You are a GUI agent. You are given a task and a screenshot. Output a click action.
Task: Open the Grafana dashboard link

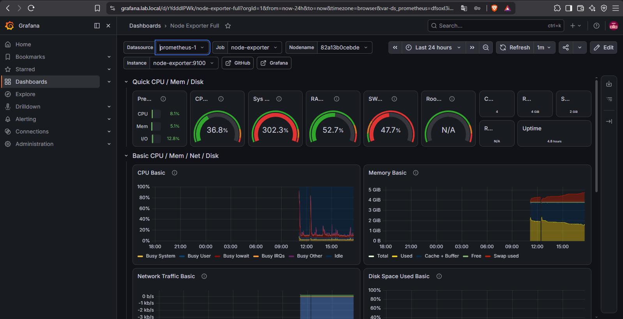[274, 63]
